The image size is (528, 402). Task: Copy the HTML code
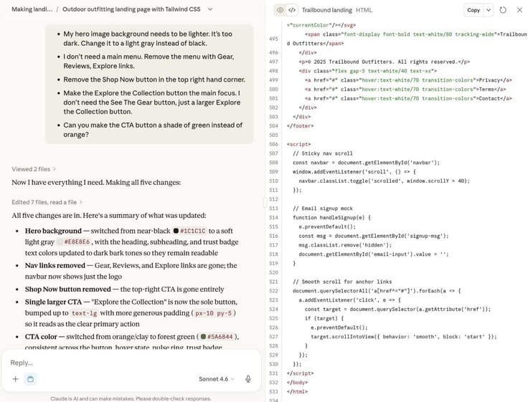coord(473,10)
